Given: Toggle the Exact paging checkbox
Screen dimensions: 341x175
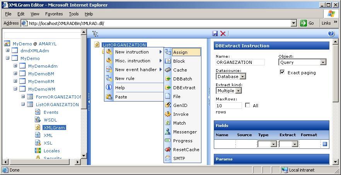Looking at the screenshot, I should (282, 72).
